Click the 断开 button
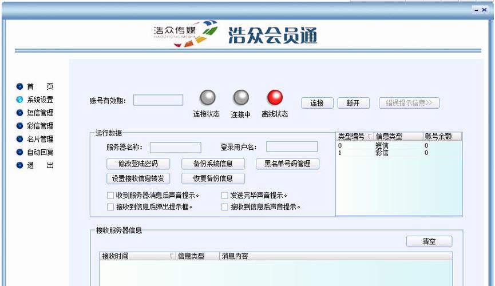This screenshot has height=286, width=495. (353, 103)
